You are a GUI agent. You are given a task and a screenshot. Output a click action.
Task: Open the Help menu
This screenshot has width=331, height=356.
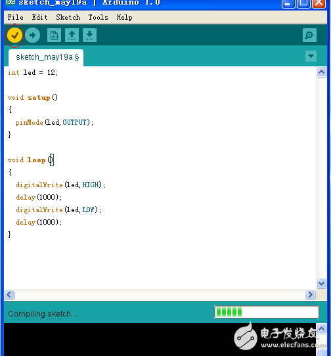click(124, 17)
